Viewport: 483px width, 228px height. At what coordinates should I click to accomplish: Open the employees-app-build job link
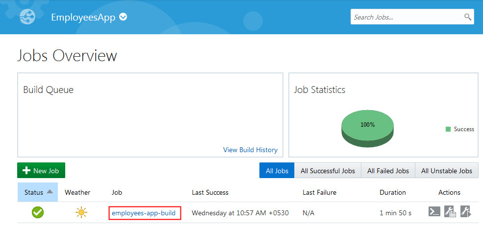pos(144,213)
